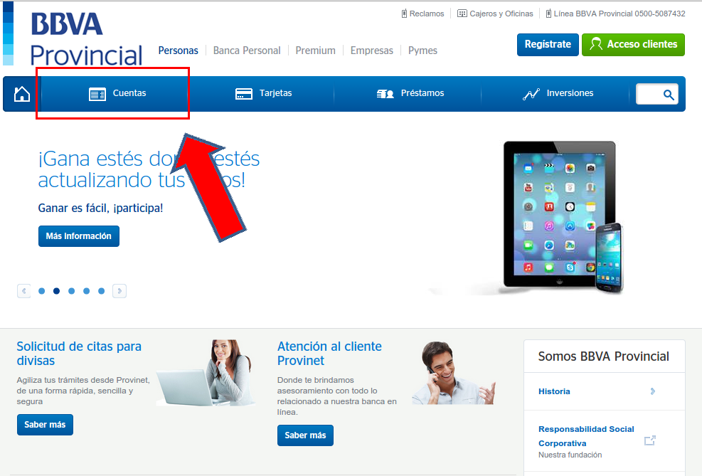Click the Cuentas accounts icon
The image size is (702, 476).
tap(97, 94)
